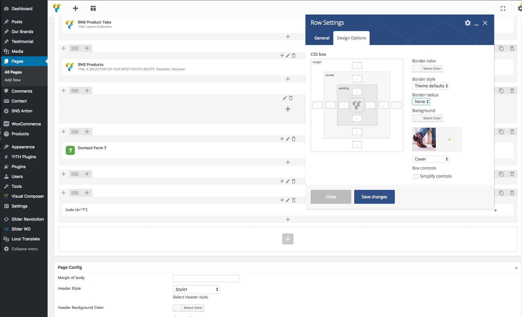Open the Header Style dropdown
The image size is (522, 317).
pyautogui.click(x=196, y=289)
